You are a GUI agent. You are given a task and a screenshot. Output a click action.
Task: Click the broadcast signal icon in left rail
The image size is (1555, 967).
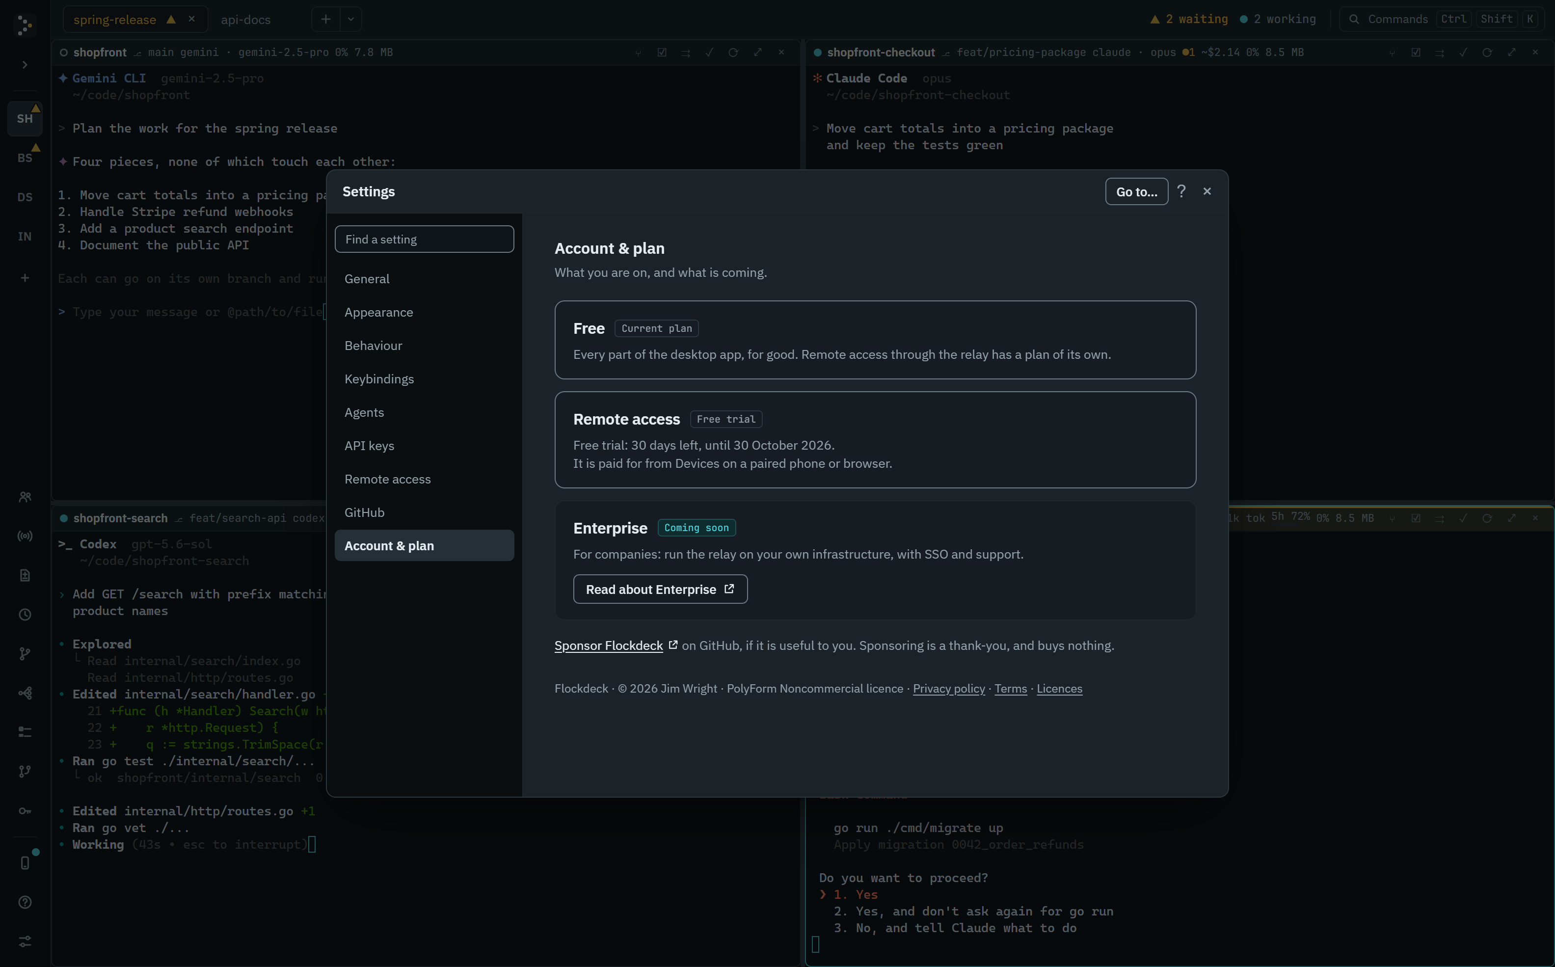coord(25,536)
